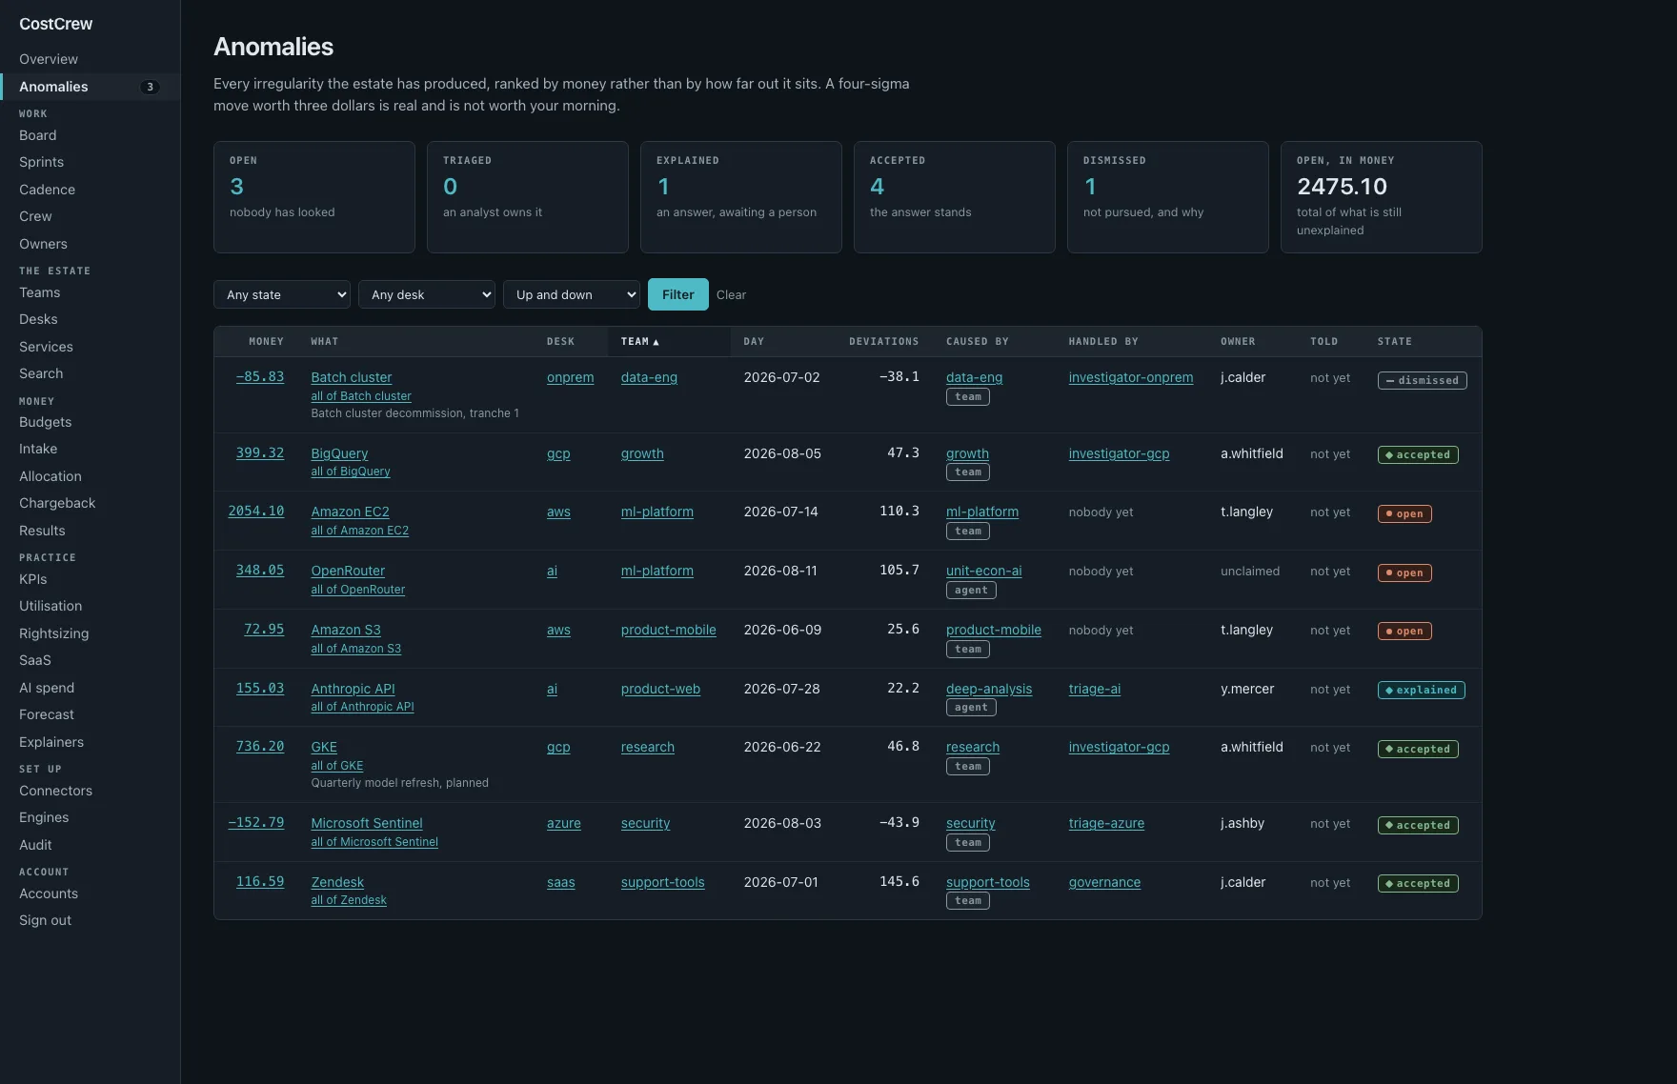Open investigator-onprem handler link
This screenshot has height=1084, width=1677.
tap(1130, 377)
